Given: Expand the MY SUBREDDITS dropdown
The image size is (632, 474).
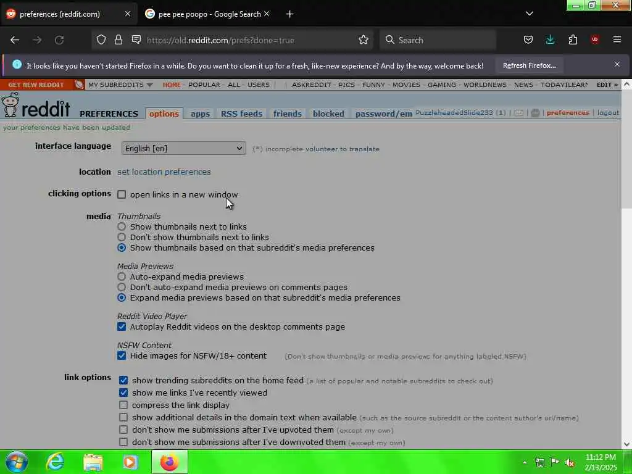Looking at the screenshot, I should point(120,85).
